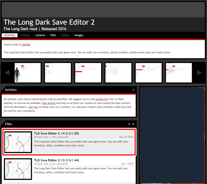Open map thumbnail for TLD Save Editor 2.14.2
The width and height of the screenshot is (207, 184).
[18, 142]
